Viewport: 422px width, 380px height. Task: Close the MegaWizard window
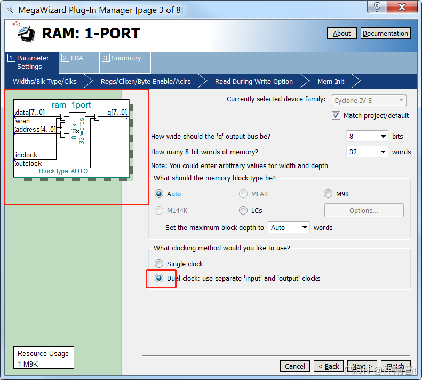click(x=402, y=7)
